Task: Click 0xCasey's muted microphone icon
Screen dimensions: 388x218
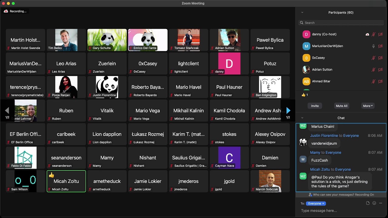Action: [x=373, y=58]
